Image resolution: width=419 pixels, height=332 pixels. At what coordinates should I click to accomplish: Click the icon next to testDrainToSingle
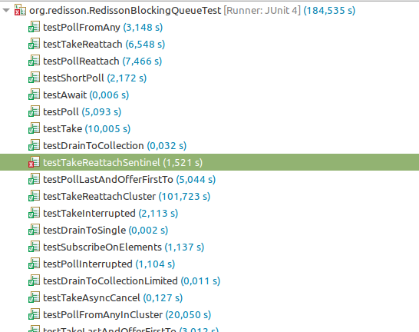[35, 230]
